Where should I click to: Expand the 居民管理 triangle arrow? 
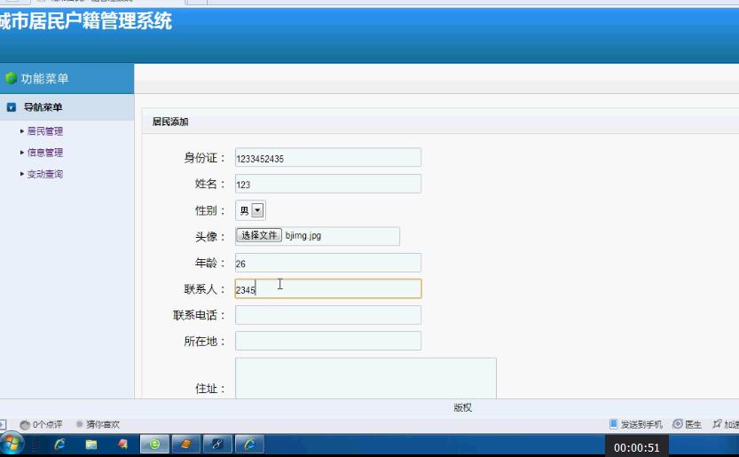(21, 131)
